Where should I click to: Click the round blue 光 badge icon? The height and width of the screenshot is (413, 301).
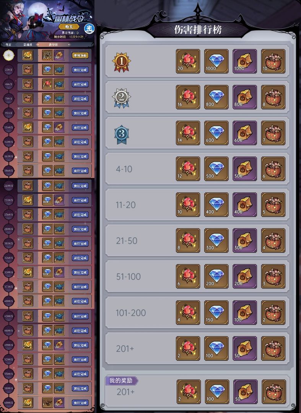click(89, 29)
